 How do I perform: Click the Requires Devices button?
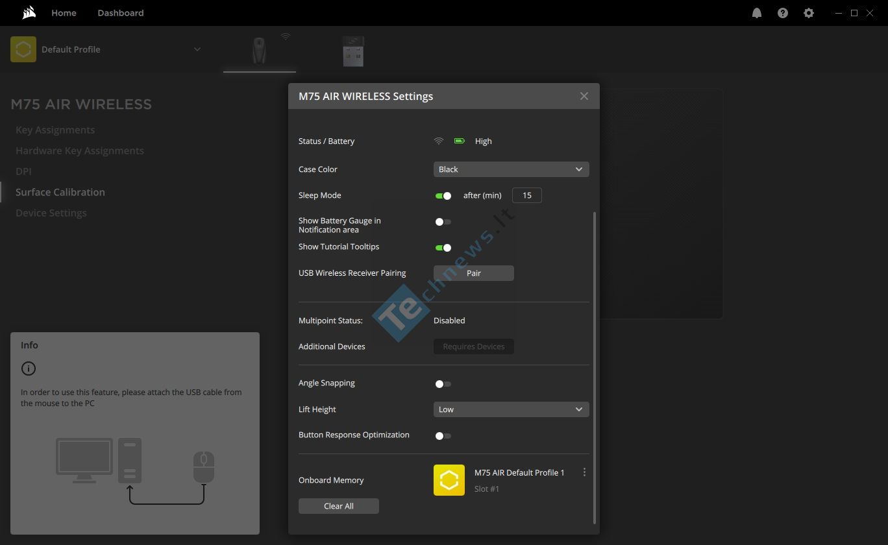[474, 346]
